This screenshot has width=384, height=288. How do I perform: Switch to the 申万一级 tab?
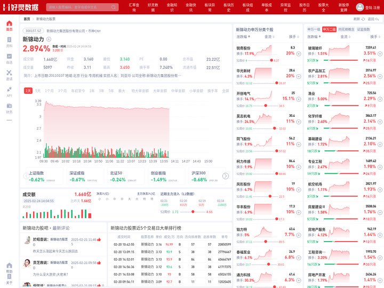[314, 29]
